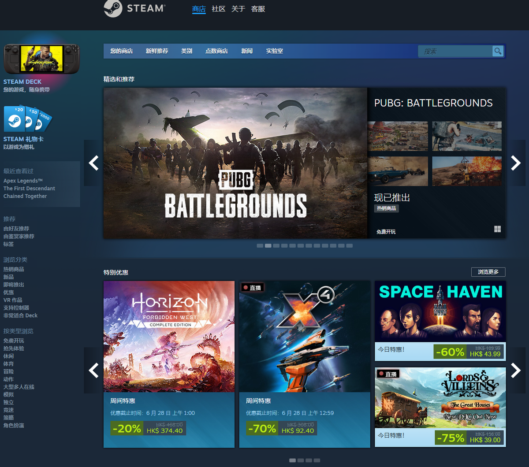The width and height of the screenshot is (529, 467).
Task: Select the second featured carousel dot
Action: click(x=268, y=245)
